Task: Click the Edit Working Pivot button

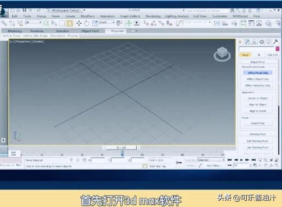Action: [x=257, y=141]
